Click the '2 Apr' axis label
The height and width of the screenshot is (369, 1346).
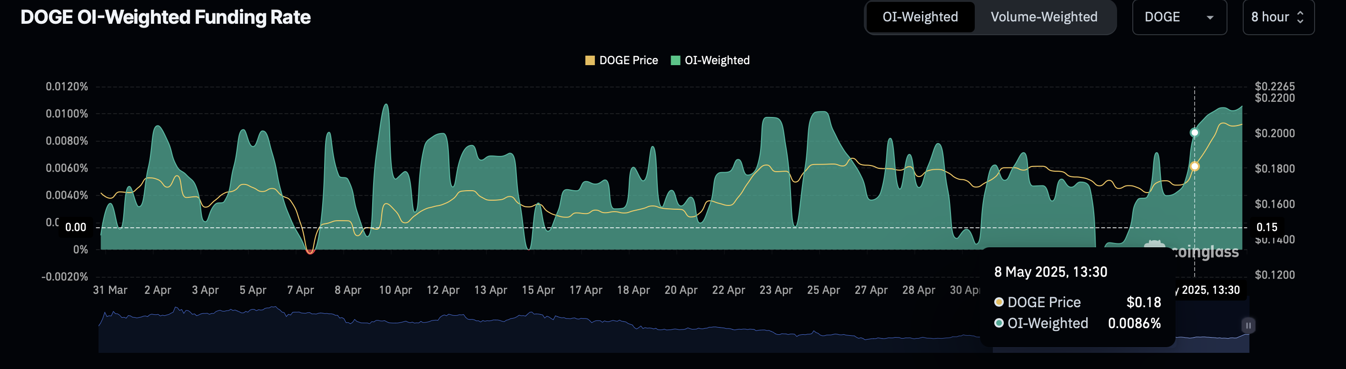coord(158,290)
